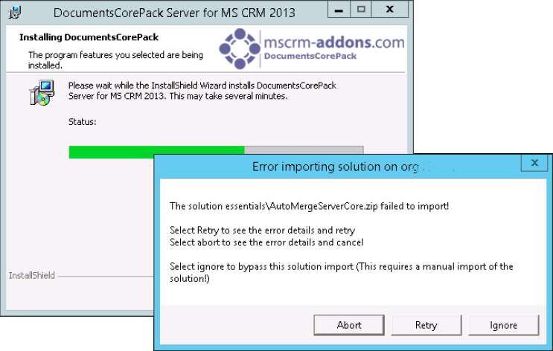
Task: Close the DocumentsCorePack installer window
Action: [390, 10]
